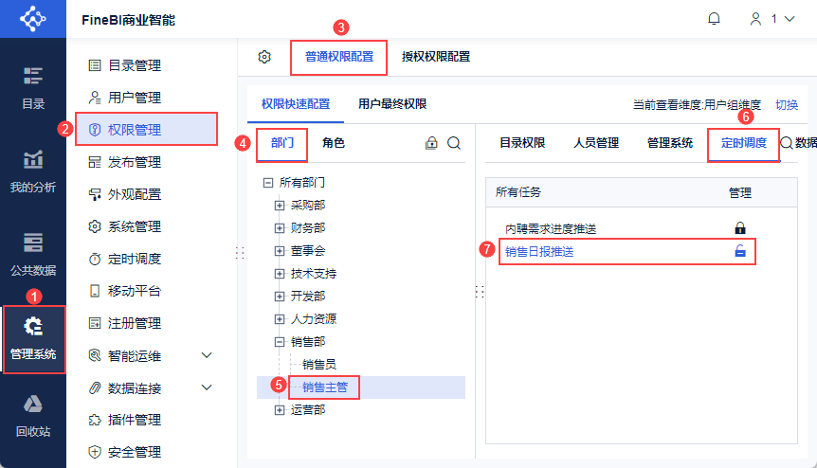The width and height of the screenshot is (817, 468).
Task: Switch to 授权权限配置 tab
Action: [436, 57]
